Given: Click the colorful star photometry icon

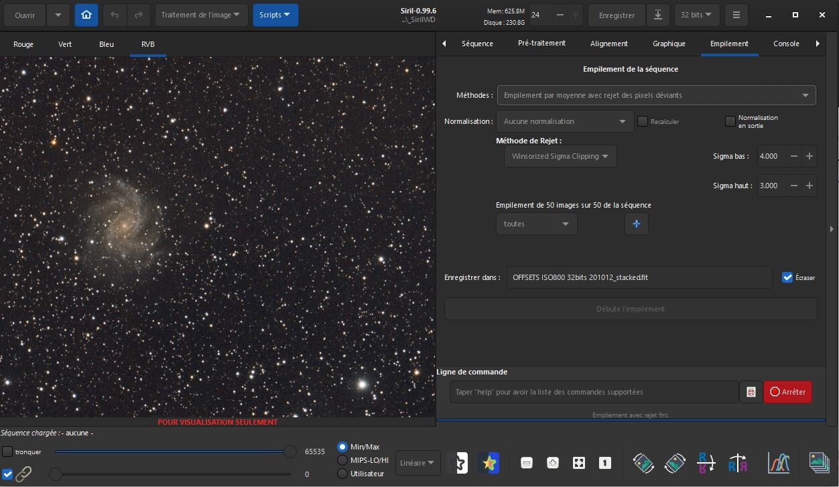Looking at the screenshot, I should [x=489, y=463].
